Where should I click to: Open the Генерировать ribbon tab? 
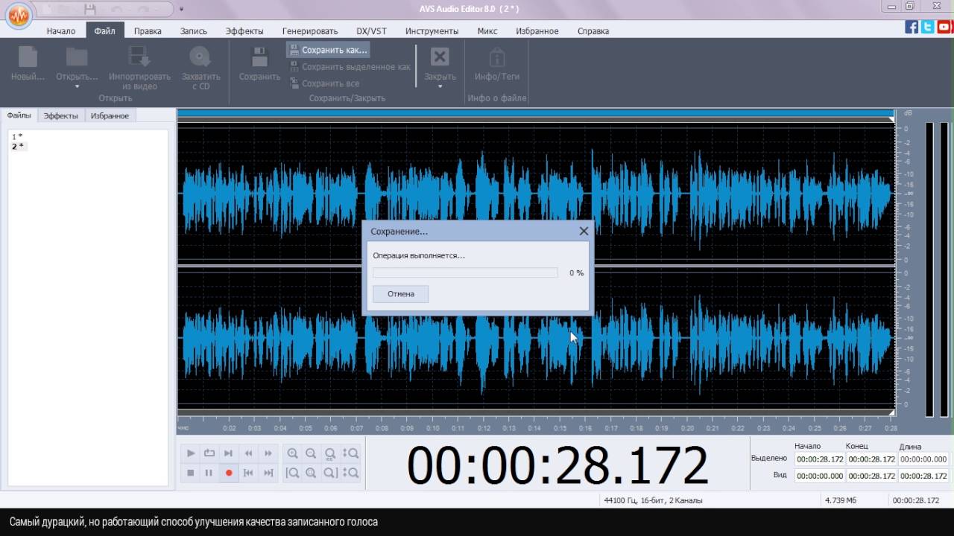(x=310, y=31)
